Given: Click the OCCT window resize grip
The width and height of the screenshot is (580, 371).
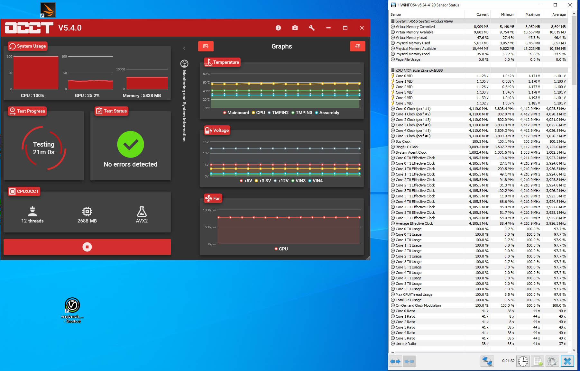Looking at the screenshot, I should pos(368,258).
